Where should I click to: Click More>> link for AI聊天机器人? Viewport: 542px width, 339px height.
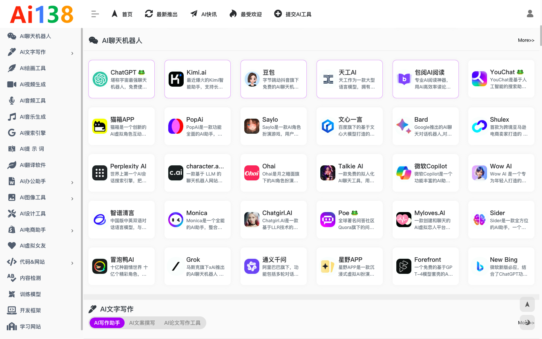(526, 40)
